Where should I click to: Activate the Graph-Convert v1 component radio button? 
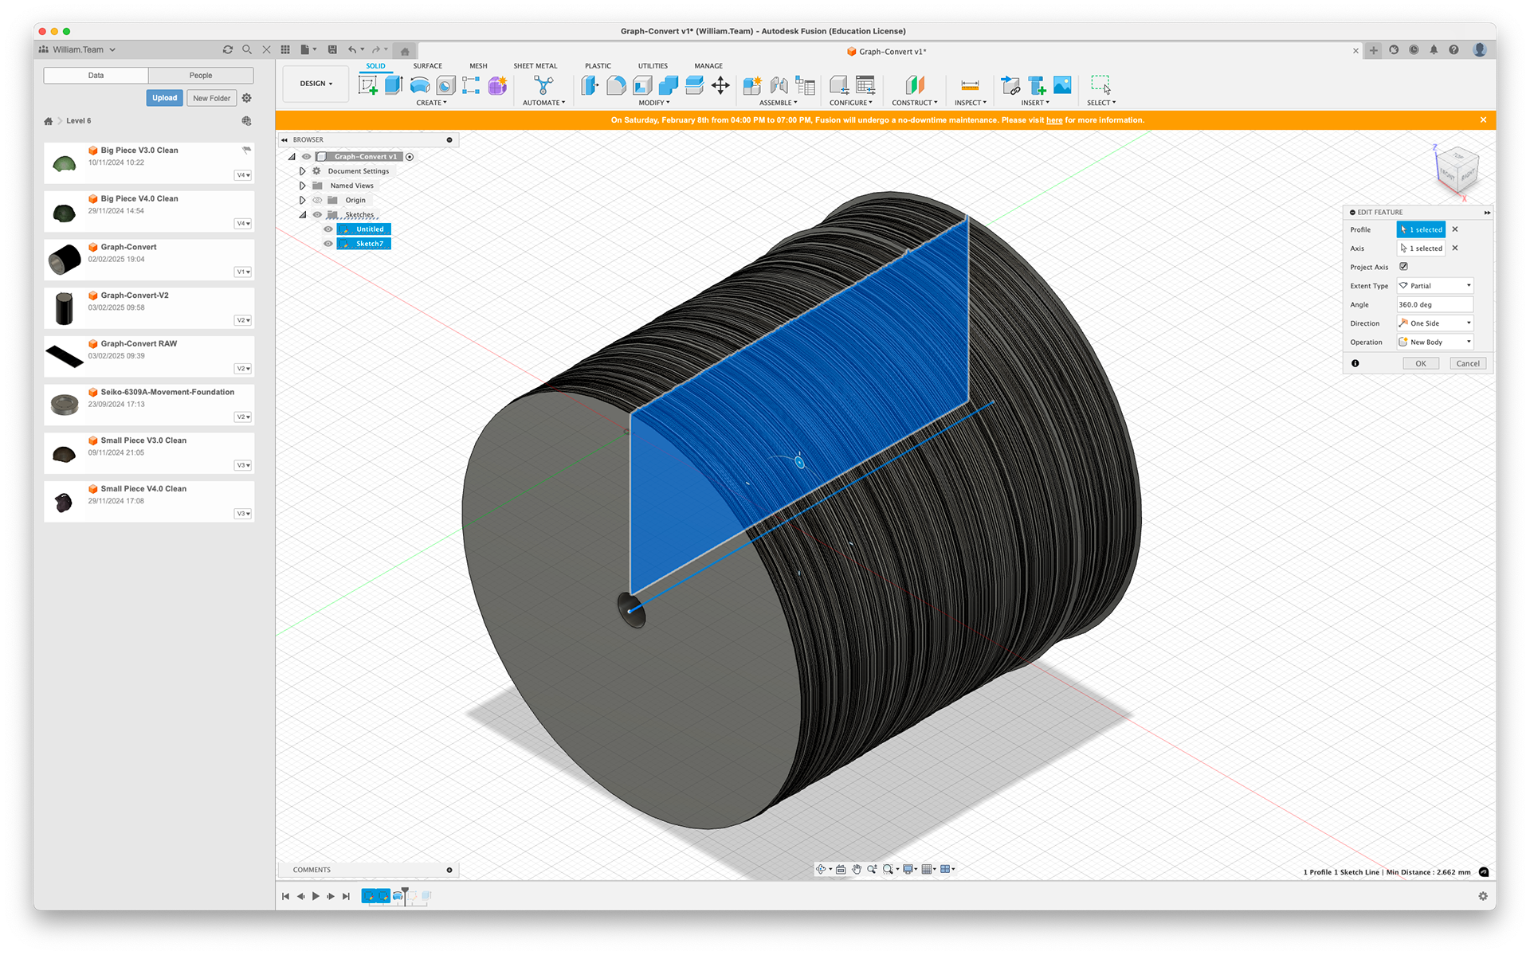pyautogui.click(x=410, y=157)
